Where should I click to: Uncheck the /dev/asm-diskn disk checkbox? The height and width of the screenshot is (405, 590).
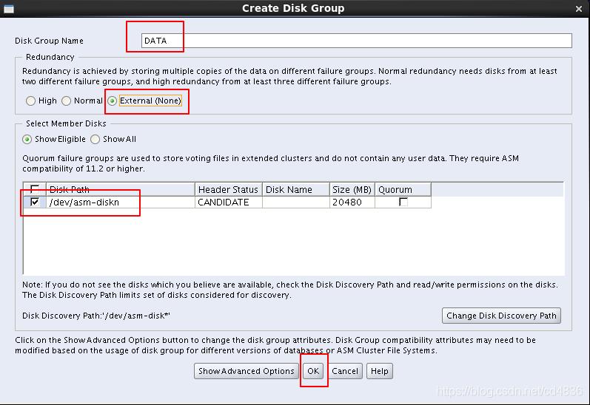pyautogui.click(x=35, y=202)
